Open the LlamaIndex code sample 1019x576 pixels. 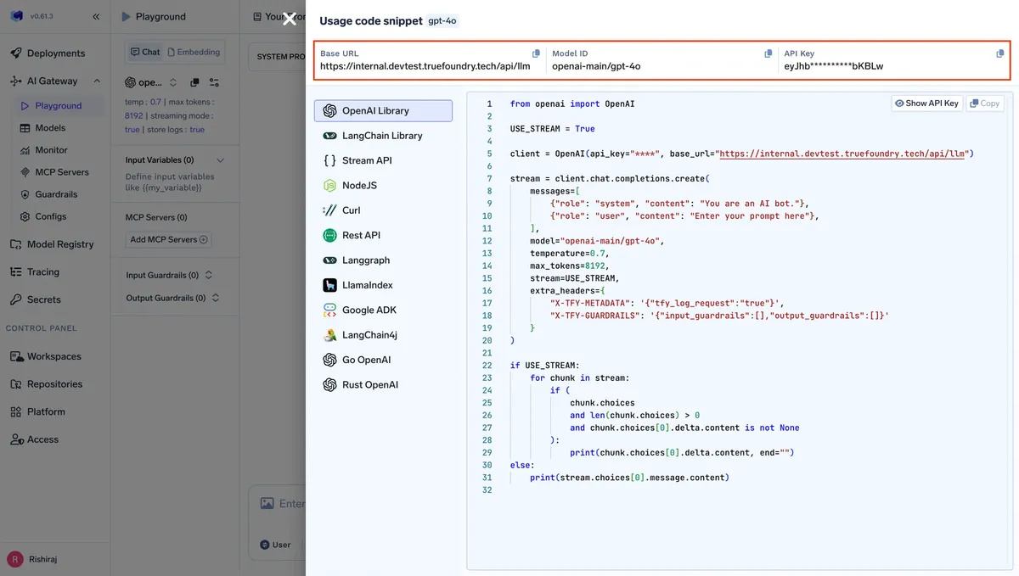point(383,285)
